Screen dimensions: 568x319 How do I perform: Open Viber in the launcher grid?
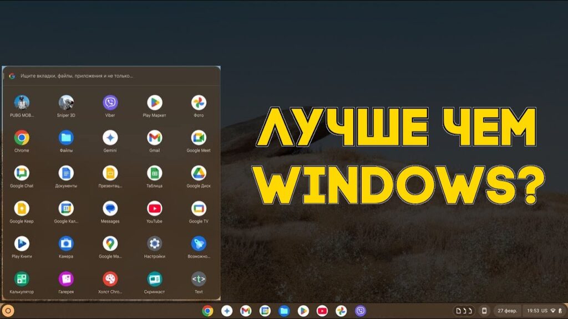(x=110, y=102)
